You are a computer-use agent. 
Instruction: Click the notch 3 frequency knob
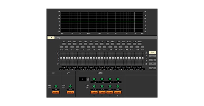110,86
